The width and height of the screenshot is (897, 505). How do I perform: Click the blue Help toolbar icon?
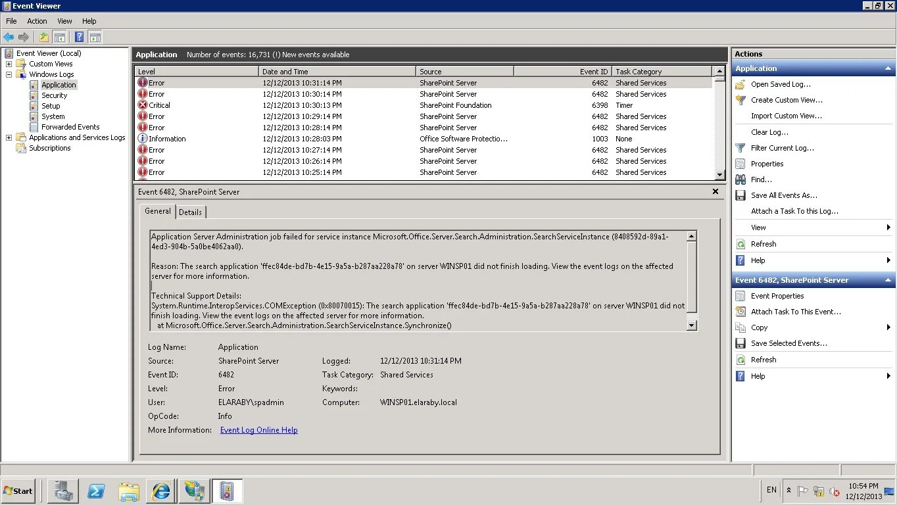79,37
